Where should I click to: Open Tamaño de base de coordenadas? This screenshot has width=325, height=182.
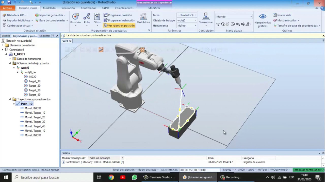(x=296, y=26)
